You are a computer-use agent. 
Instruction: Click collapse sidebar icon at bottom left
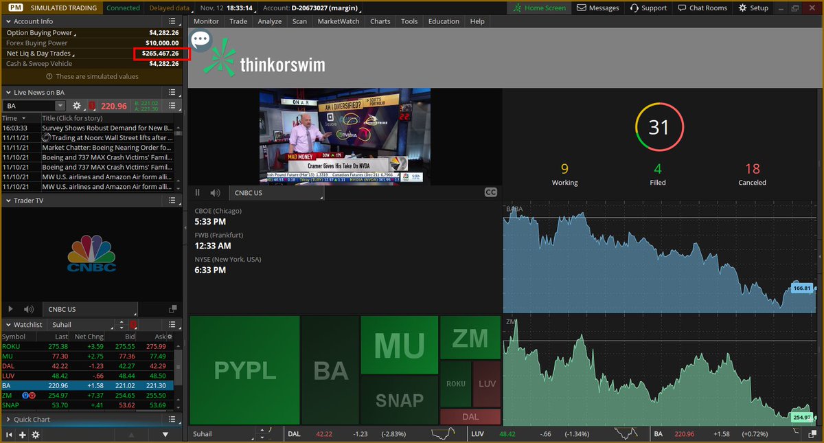(x=10, y=435)
